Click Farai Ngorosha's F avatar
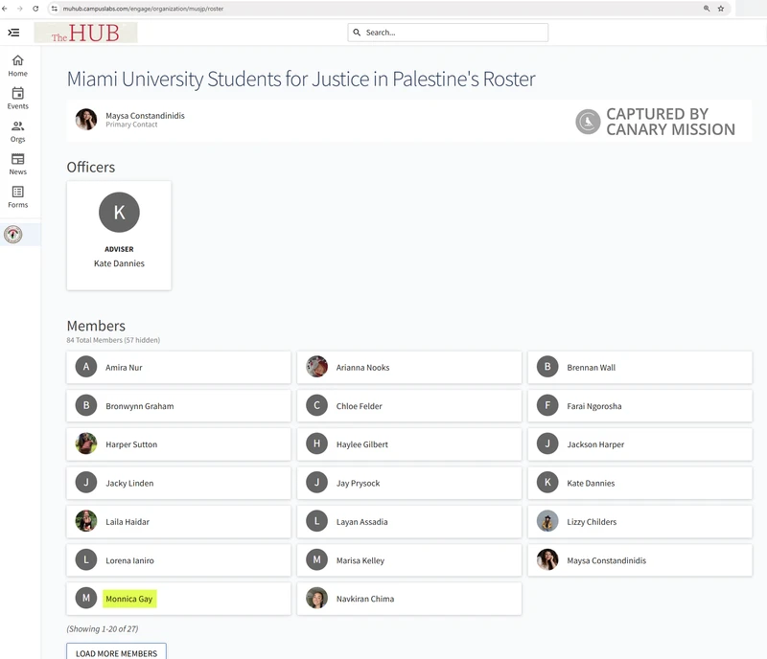The image size is (767, 659). click(x=547, y=405)
